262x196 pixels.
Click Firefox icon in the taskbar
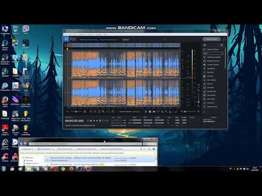(72, 169)
